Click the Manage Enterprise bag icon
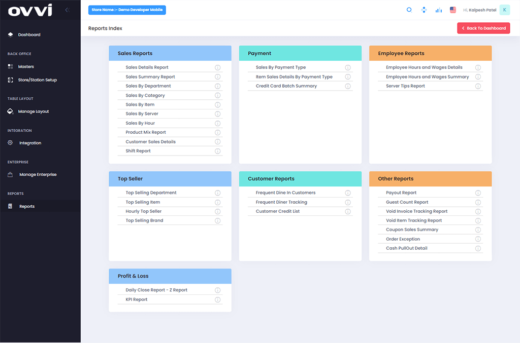 click(x=10, y=174)
